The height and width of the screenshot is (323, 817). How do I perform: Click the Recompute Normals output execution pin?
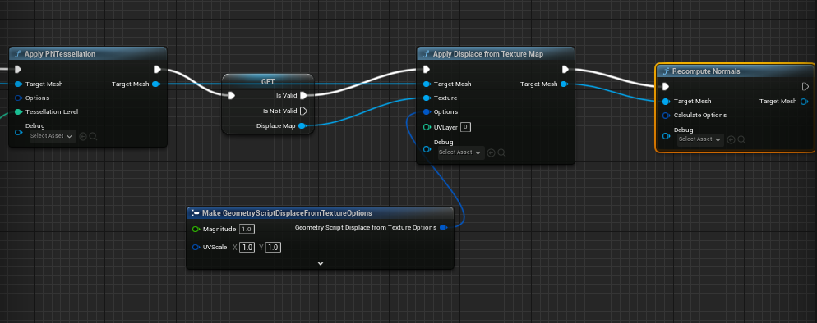click(x=805, y=87)
